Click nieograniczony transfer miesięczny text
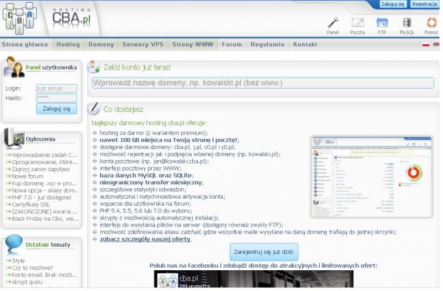This screenshot has width=443, height=291. coord(151,182)
